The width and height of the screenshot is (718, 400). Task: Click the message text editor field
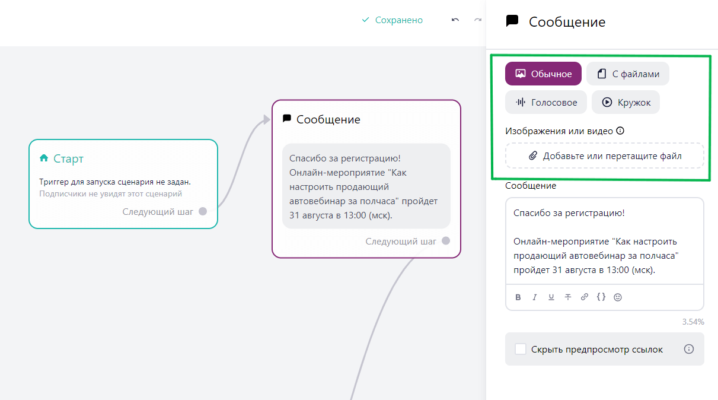[605, 242]
